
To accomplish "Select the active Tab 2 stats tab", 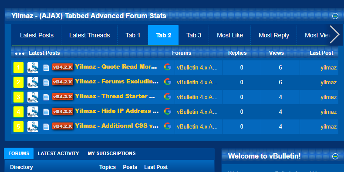I will point(163,35).
